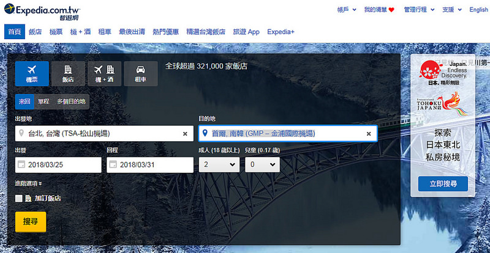This screenshot has width=490, height=253.
Task: Choose the 來回 round trip option
Action: 24,101
